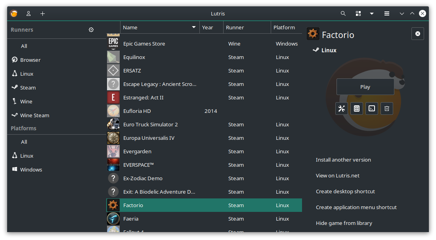Open the search magnifier icon
This screenshot has width=436, height=240.
coord(343,13)
